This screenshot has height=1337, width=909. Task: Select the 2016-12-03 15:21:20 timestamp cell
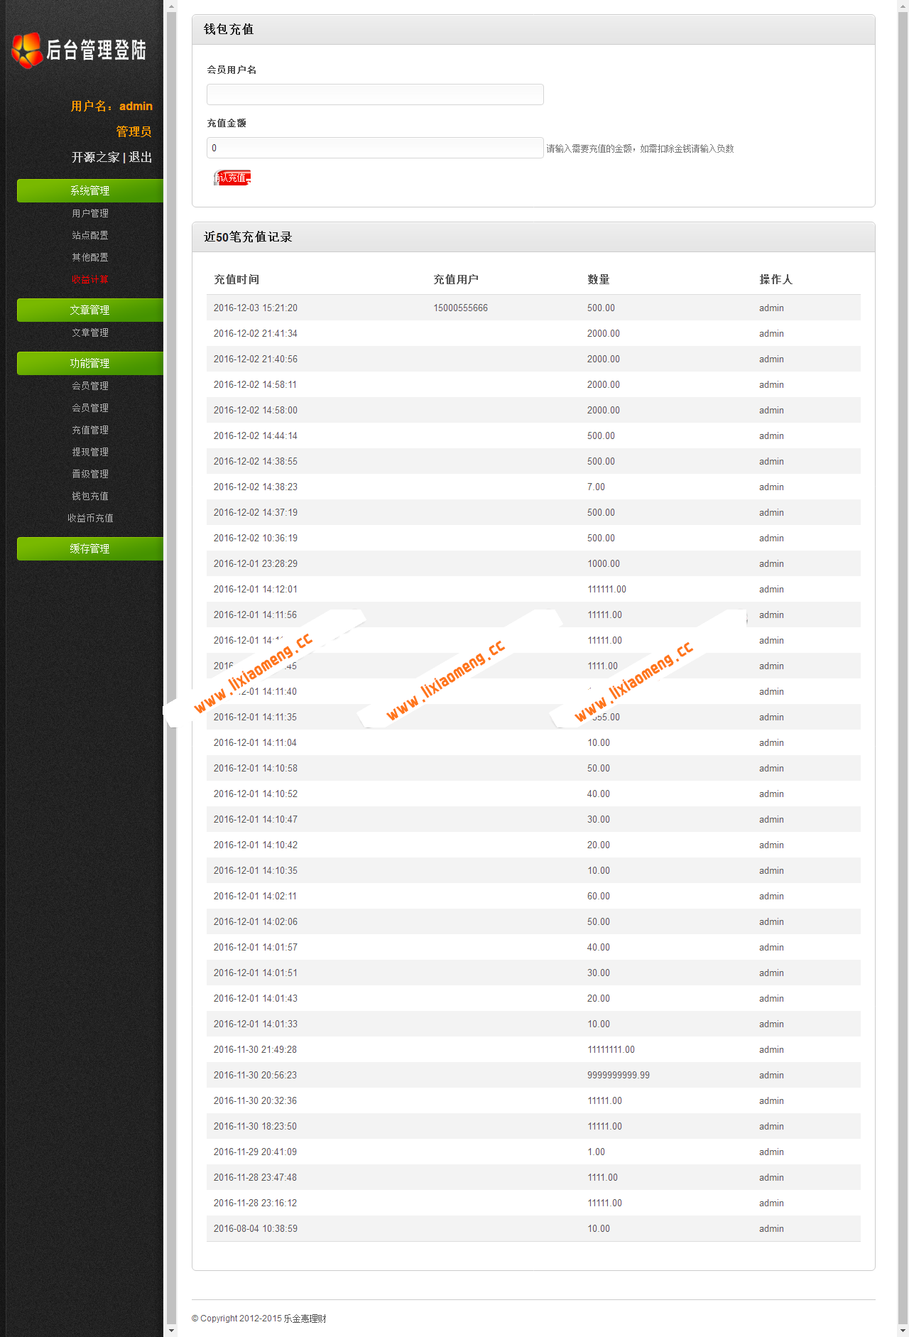(x=256, y=308)
